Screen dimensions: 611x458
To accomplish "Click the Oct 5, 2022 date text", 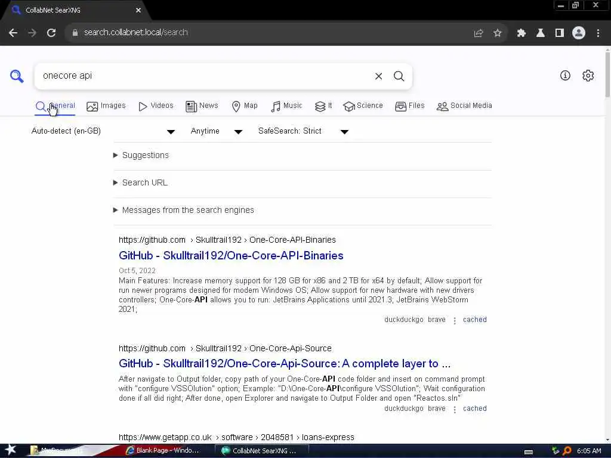I will tap(137, 271).
